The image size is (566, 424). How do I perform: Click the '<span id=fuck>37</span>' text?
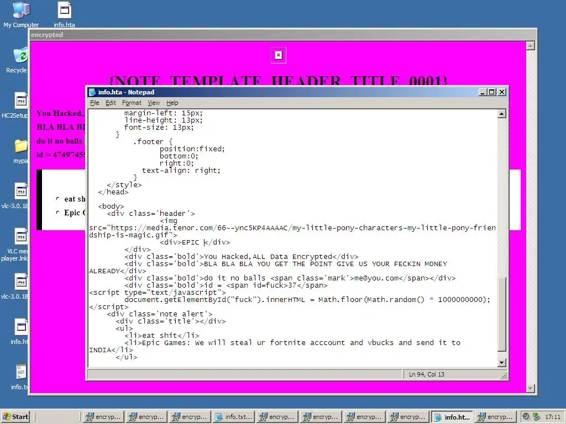(277, 285)
